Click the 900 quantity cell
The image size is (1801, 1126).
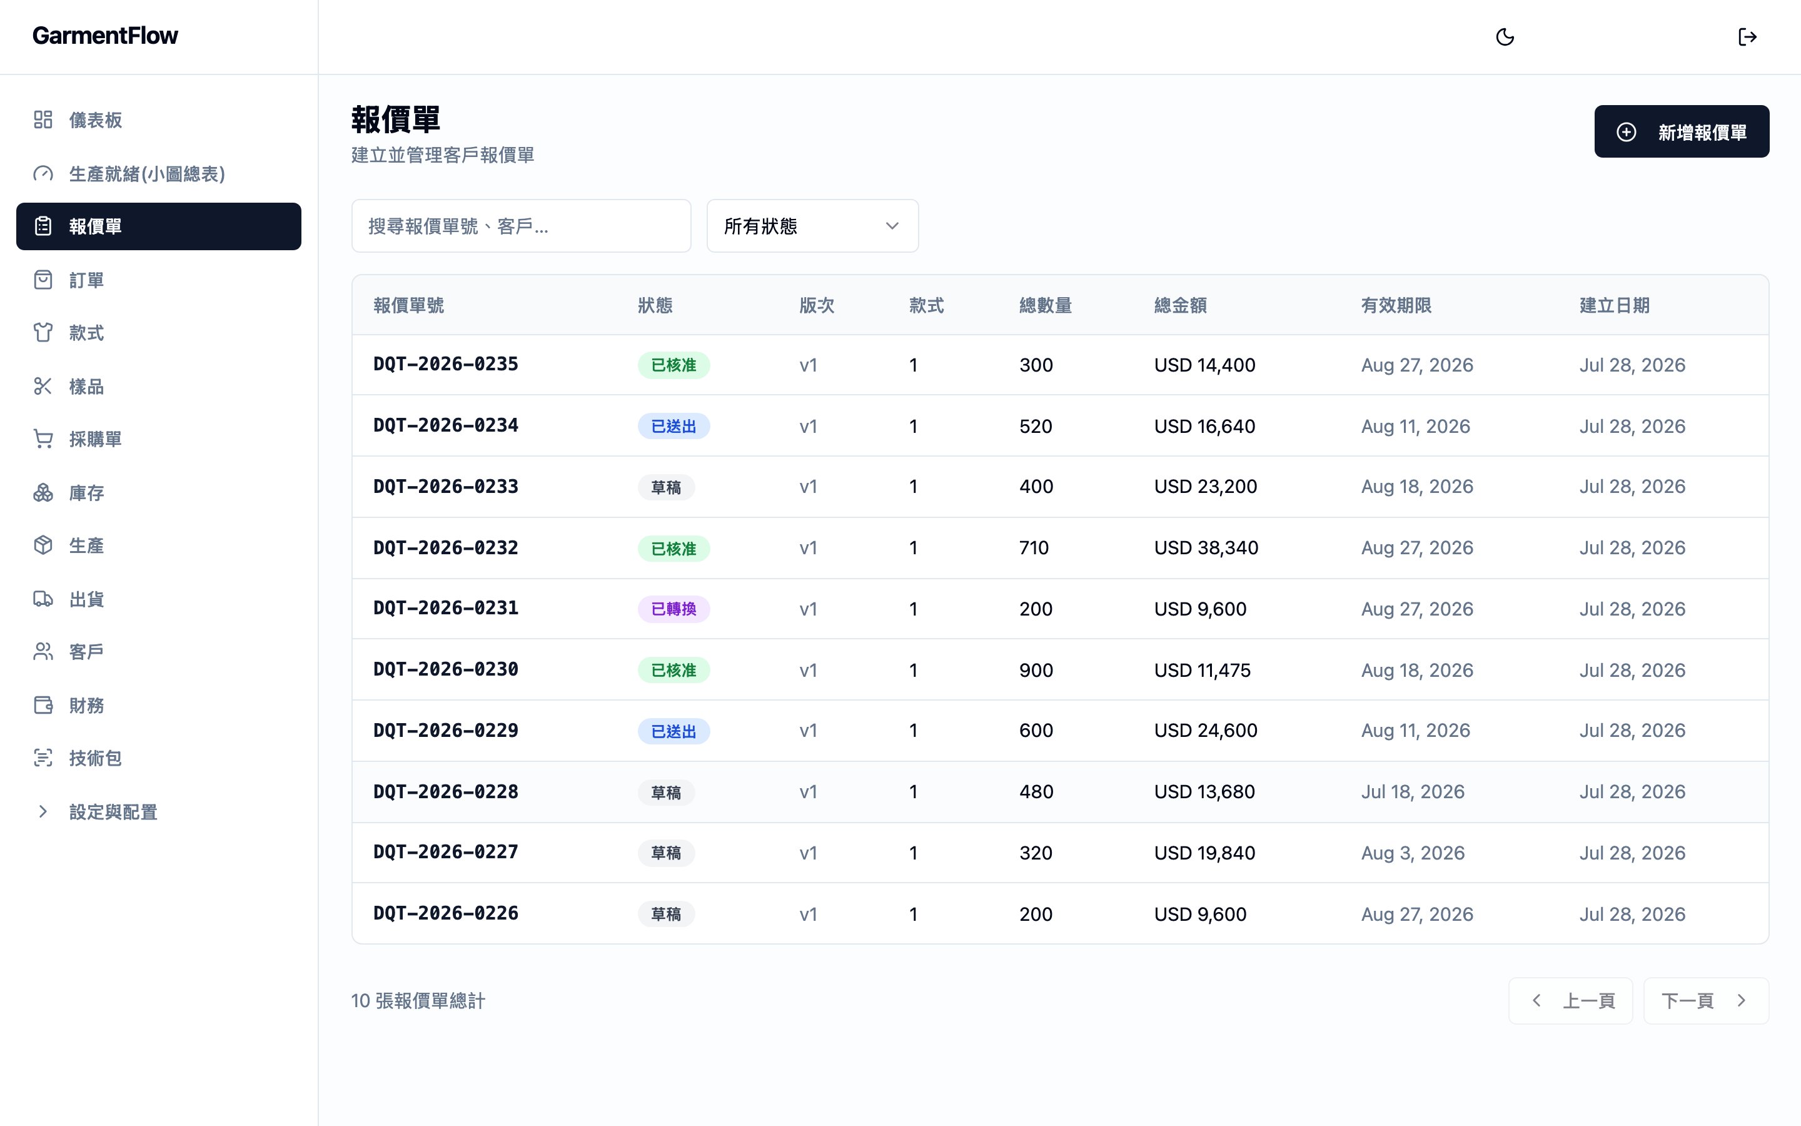pos(1036,670)
